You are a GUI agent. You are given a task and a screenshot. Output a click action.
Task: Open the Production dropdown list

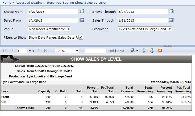(144, 29)
